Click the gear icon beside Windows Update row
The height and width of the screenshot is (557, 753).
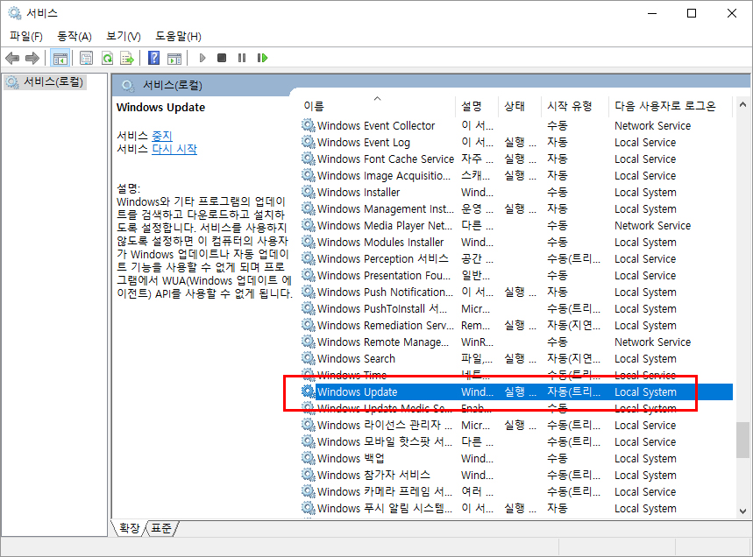[308, 391]
